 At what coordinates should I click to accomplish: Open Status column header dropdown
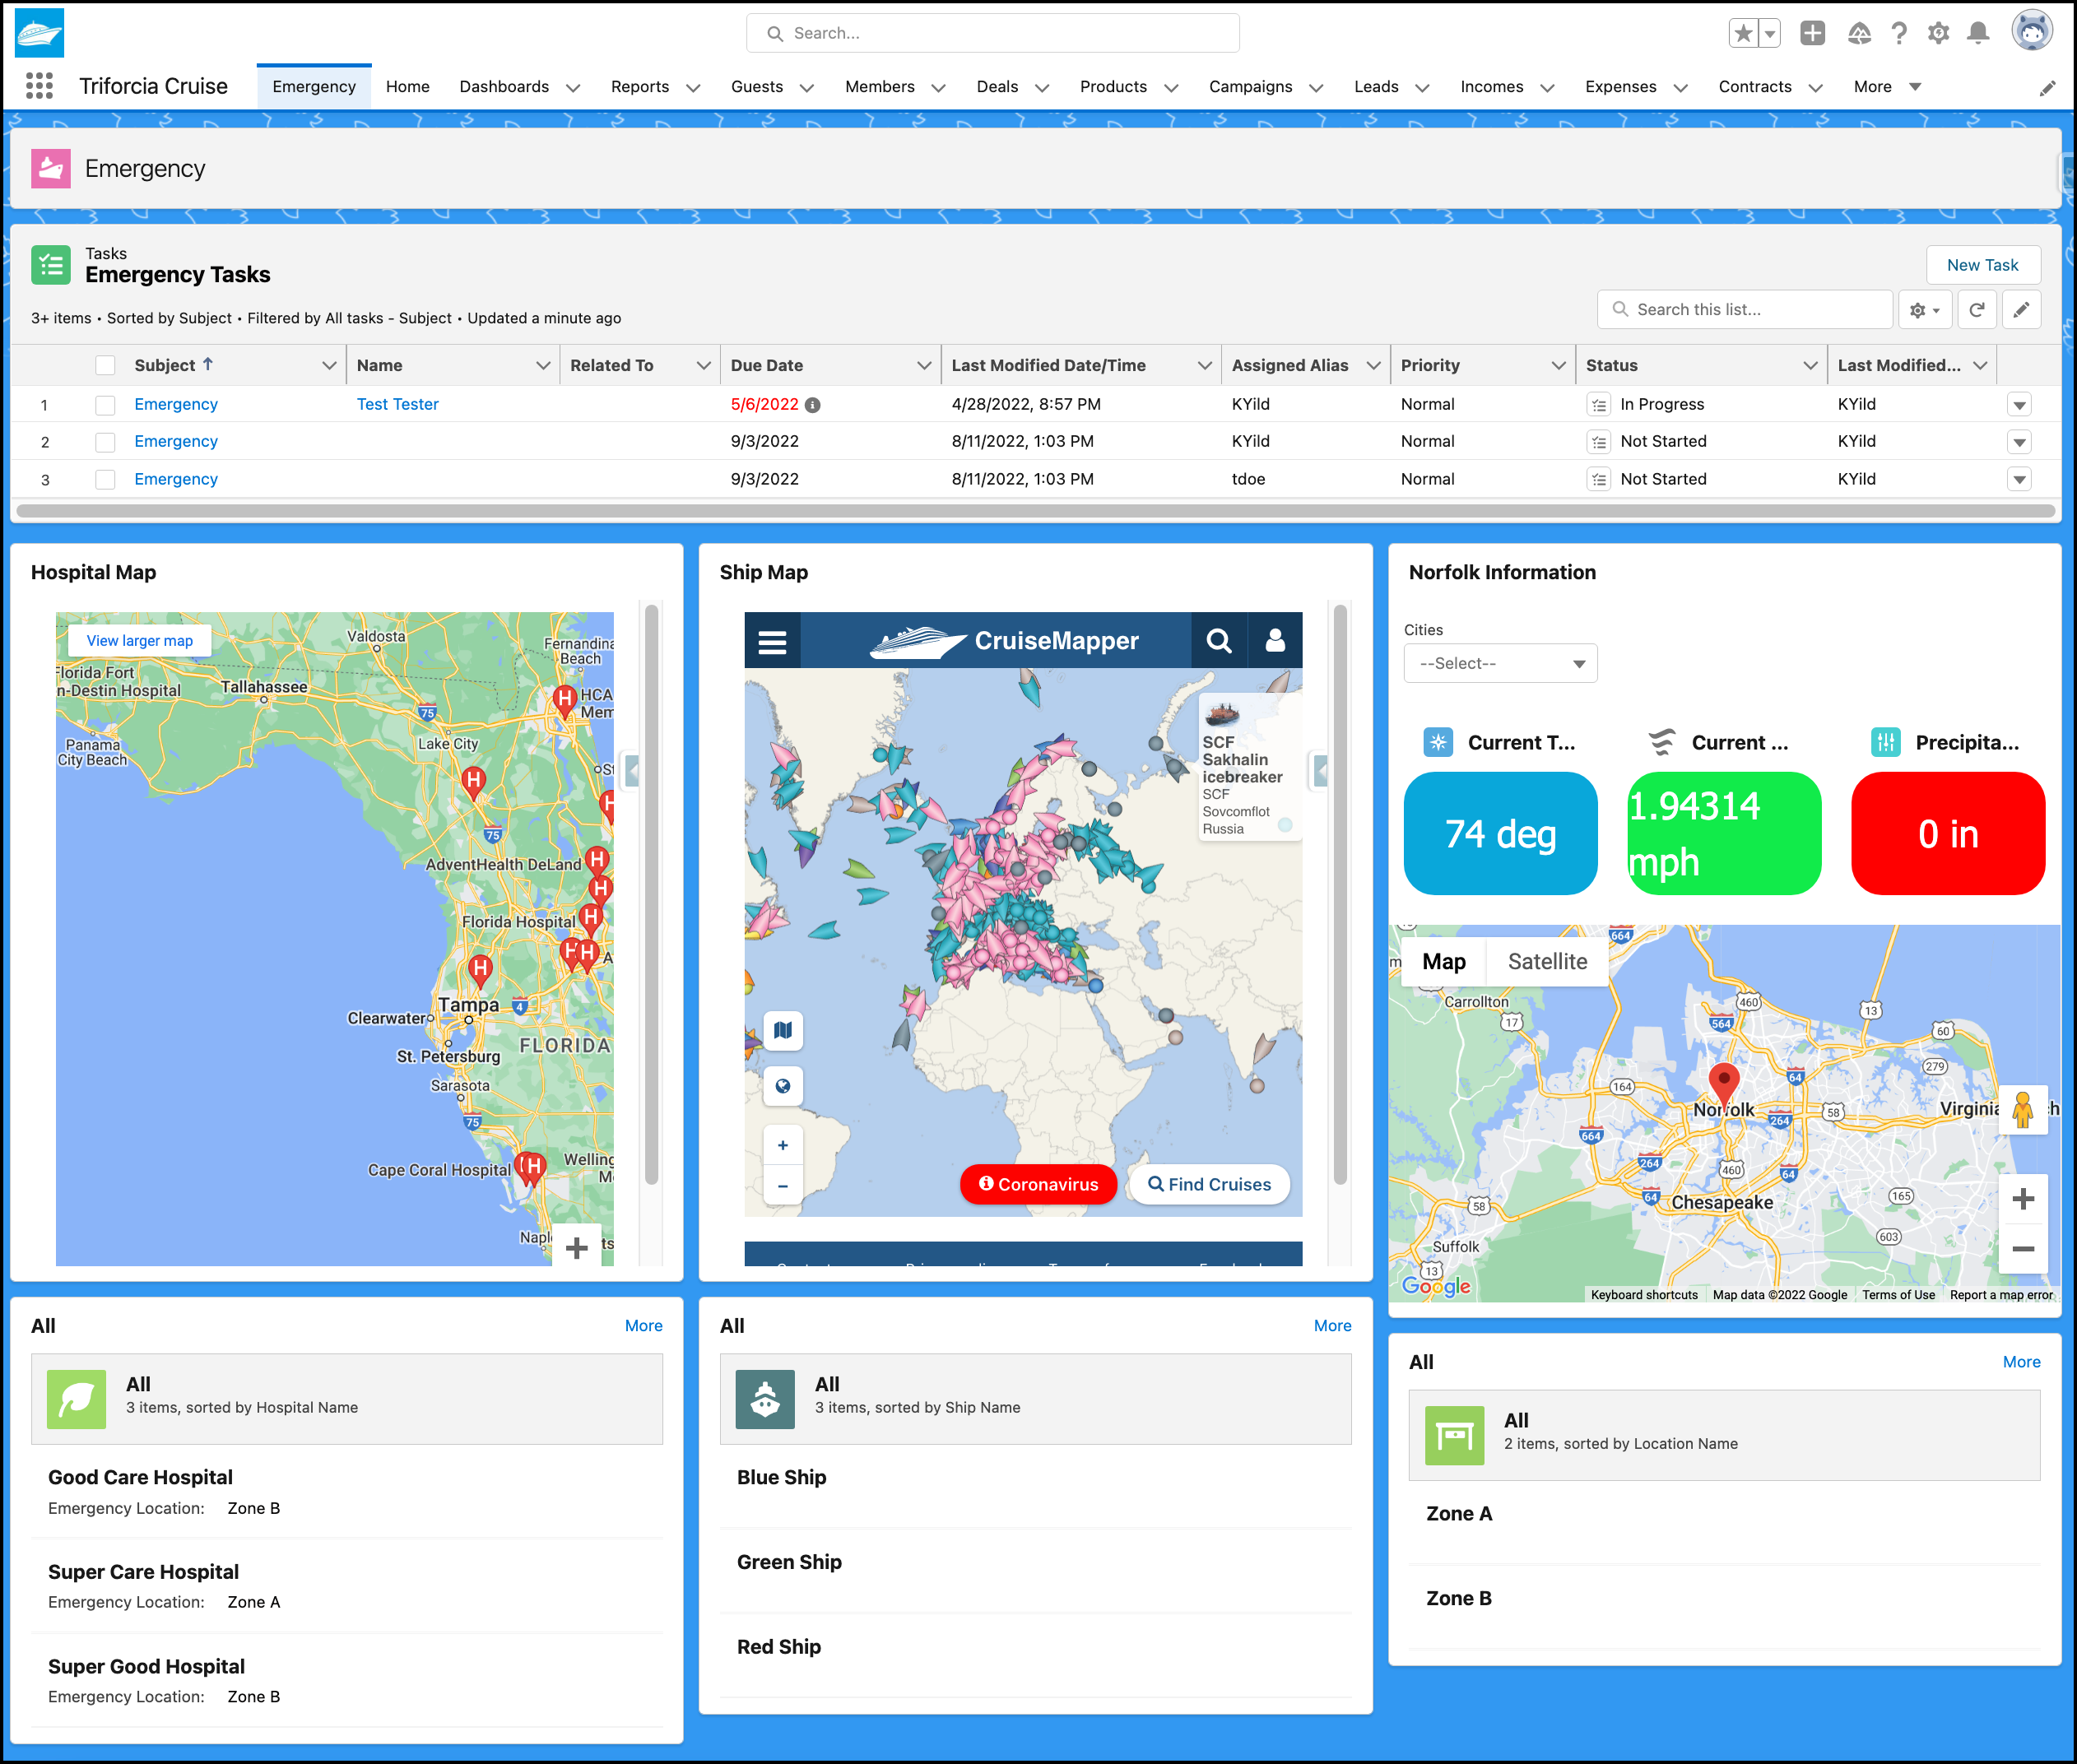(1810, 366)
